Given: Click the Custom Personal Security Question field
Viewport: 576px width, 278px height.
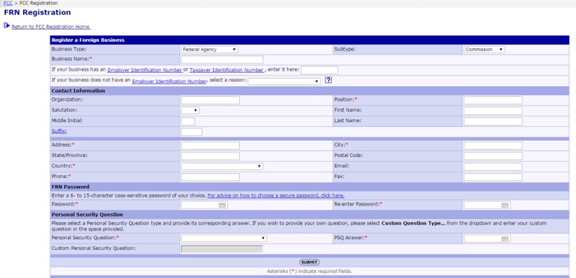Looking at the screenshot, I should pyautogui.click(x=222, y=249).
